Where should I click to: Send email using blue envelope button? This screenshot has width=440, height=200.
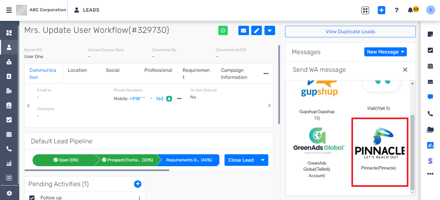[244, 31]
